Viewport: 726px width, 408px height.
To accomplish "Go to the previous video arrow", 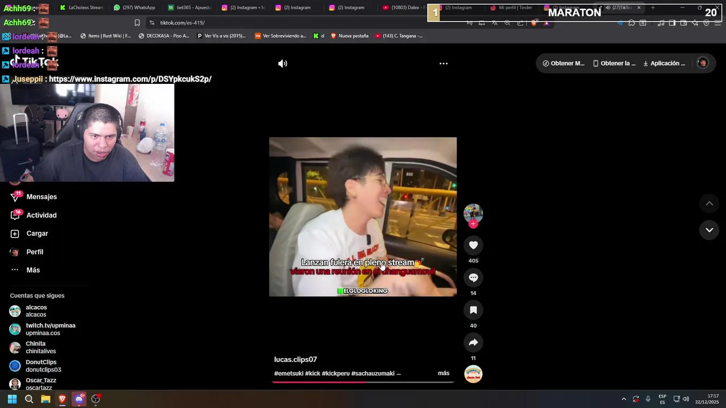I will [709, 203].
